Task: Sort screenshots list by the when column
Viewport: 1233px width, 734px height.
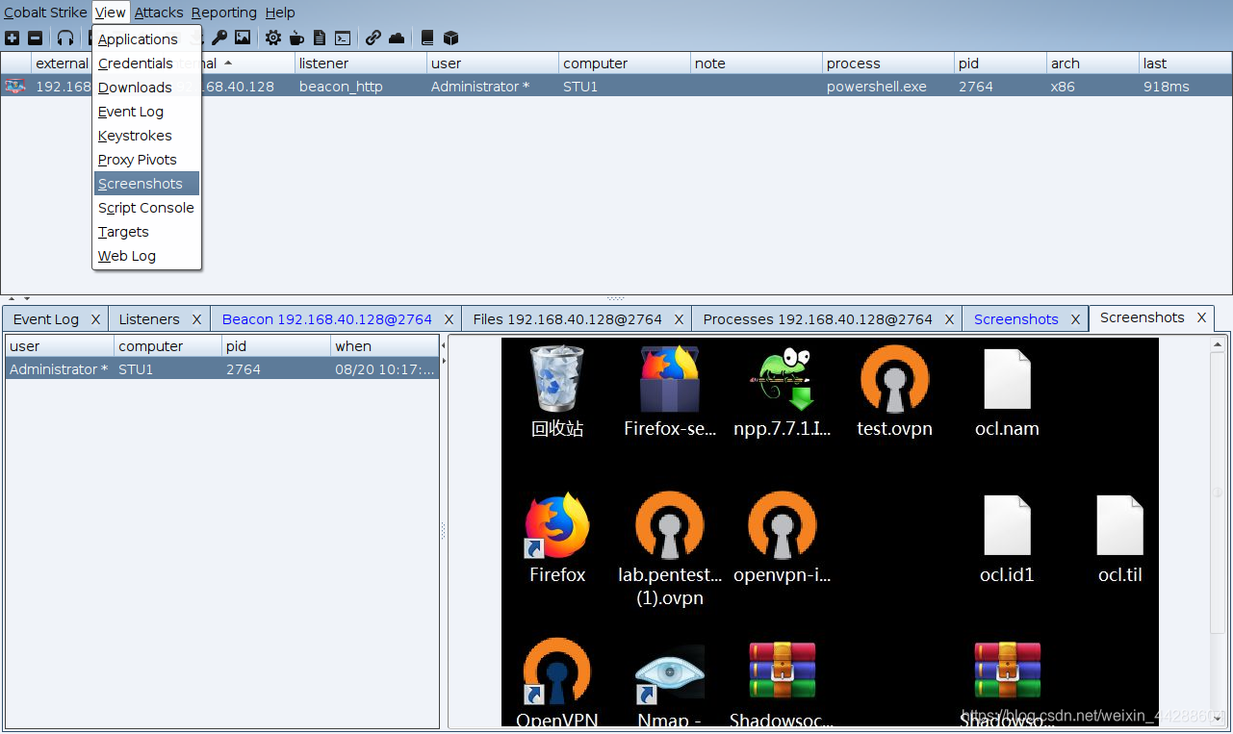Action: tap(385, 346)
